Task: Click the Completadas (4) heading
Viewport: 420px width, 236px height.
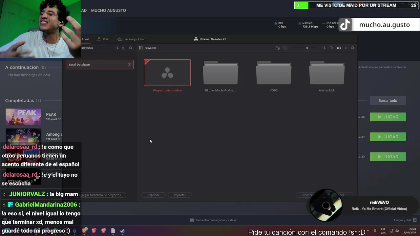Action: tap(23, 101)
